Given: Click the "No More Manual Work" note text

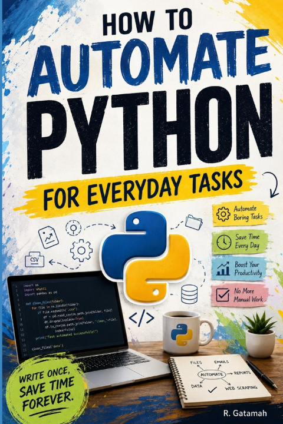Looking at the screenshot, I should click(248, 295).
